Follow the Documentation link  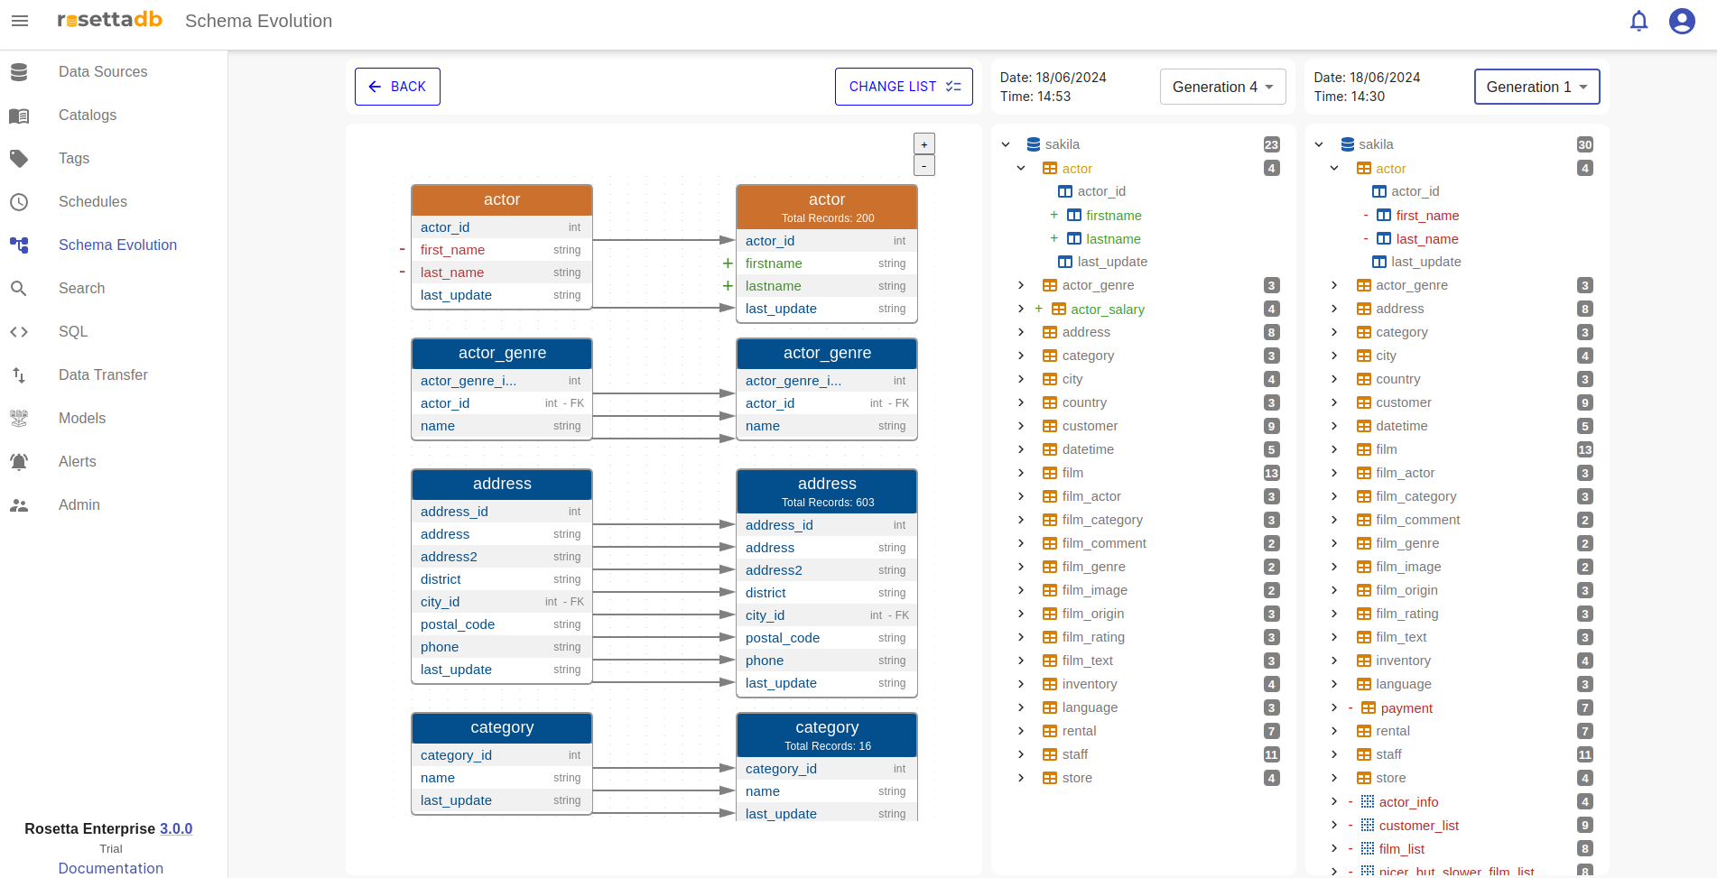(x=111, y=868)
